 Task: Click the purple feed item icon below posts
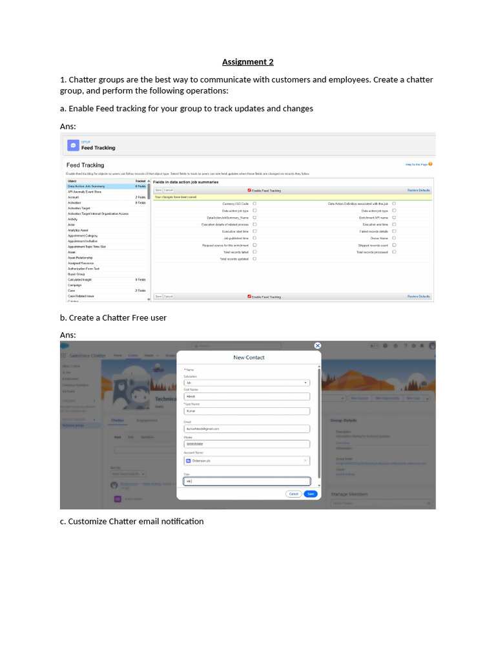118,499
